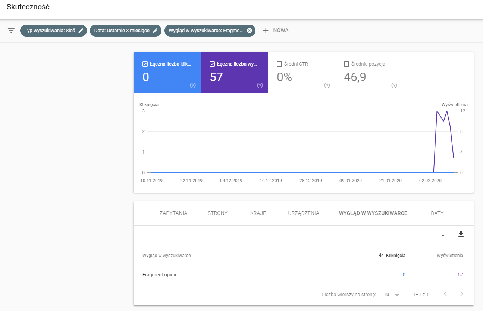Uncheck the Łączna liczba kliknięć checkbox
This screenshot has height=311, width=483.
pyautogui.click(x=145, y=64)
